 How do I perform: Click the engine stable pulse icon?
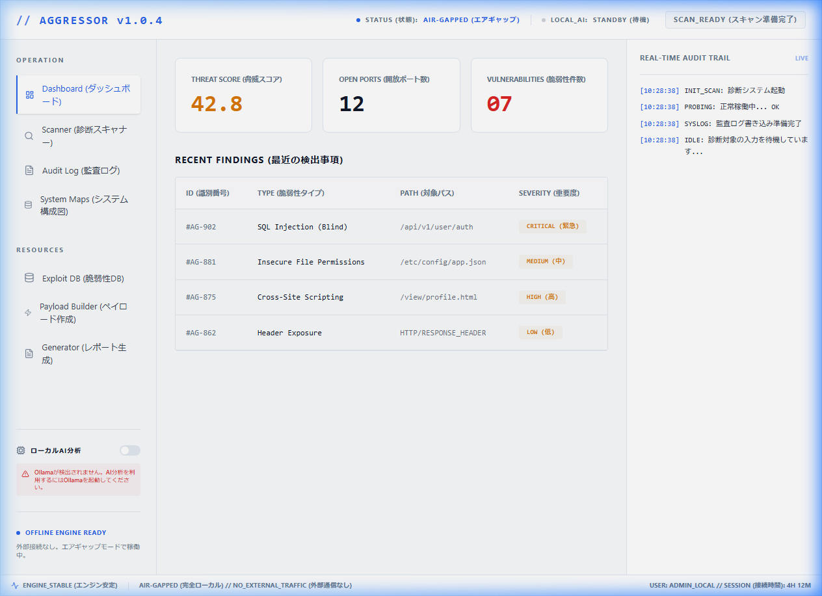[x=15, y=586]
